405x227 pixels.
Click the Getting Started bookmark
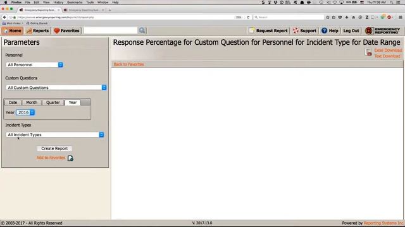point(37,23)
